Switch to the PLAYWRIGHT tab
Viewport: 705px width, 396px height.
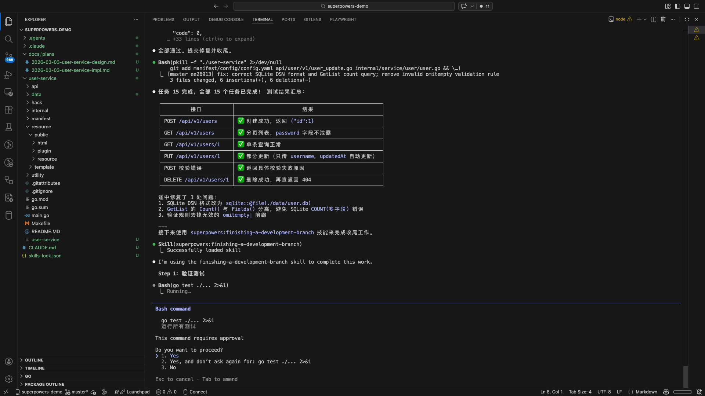(343, 19)
